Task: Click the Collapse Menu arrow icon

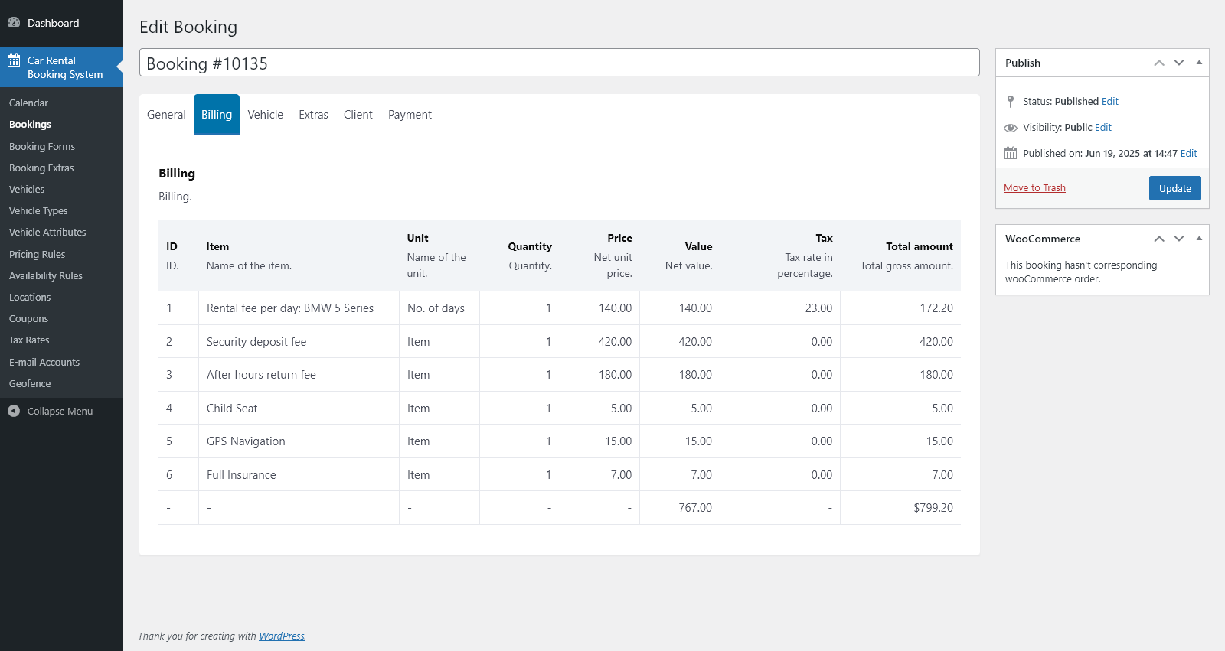Action: 14,411
